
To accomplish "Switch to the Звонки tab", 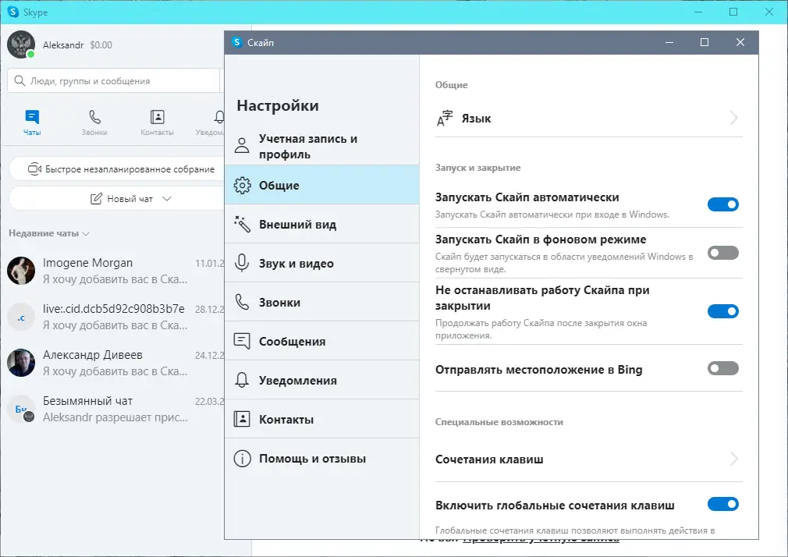I will click(94, 121).
